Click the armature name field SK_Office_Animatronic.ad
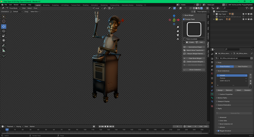The height and width of the screenshot is (137, 254). click(x=234, y=58)
